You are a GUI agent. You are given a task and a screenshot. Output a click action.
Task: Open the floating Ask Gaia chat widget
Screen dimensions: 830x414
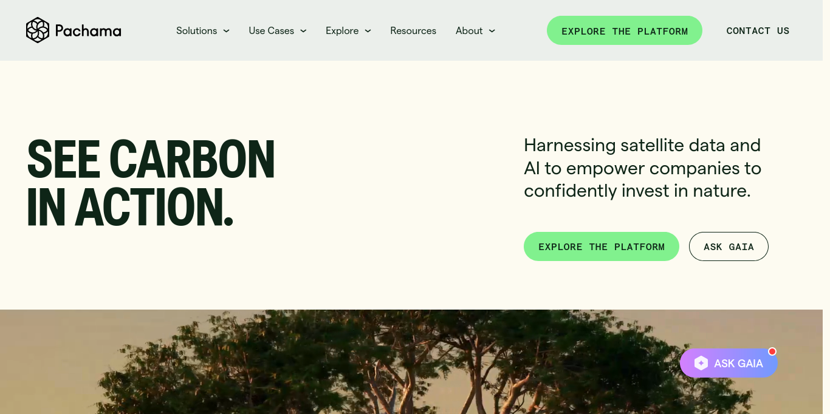pos(729,363)
